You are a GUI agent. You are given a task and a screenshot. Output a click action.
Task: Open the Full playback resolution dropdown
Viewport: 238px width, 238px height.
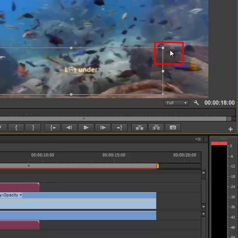coord(177,103)
